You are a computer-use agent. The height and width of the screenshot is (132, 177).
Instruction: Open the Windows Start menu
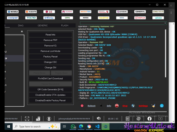[x=9, y=127]
